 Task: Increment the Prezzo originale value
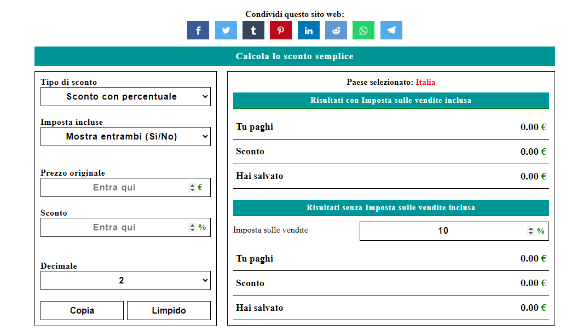tap(192, 185)
